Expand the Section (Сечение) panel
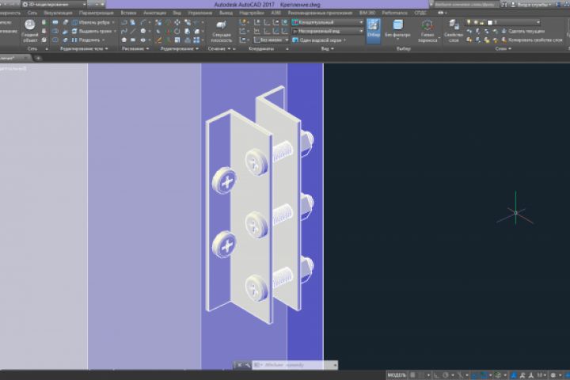This screenshot has width=570, height=380. click(x=219, y=48)
